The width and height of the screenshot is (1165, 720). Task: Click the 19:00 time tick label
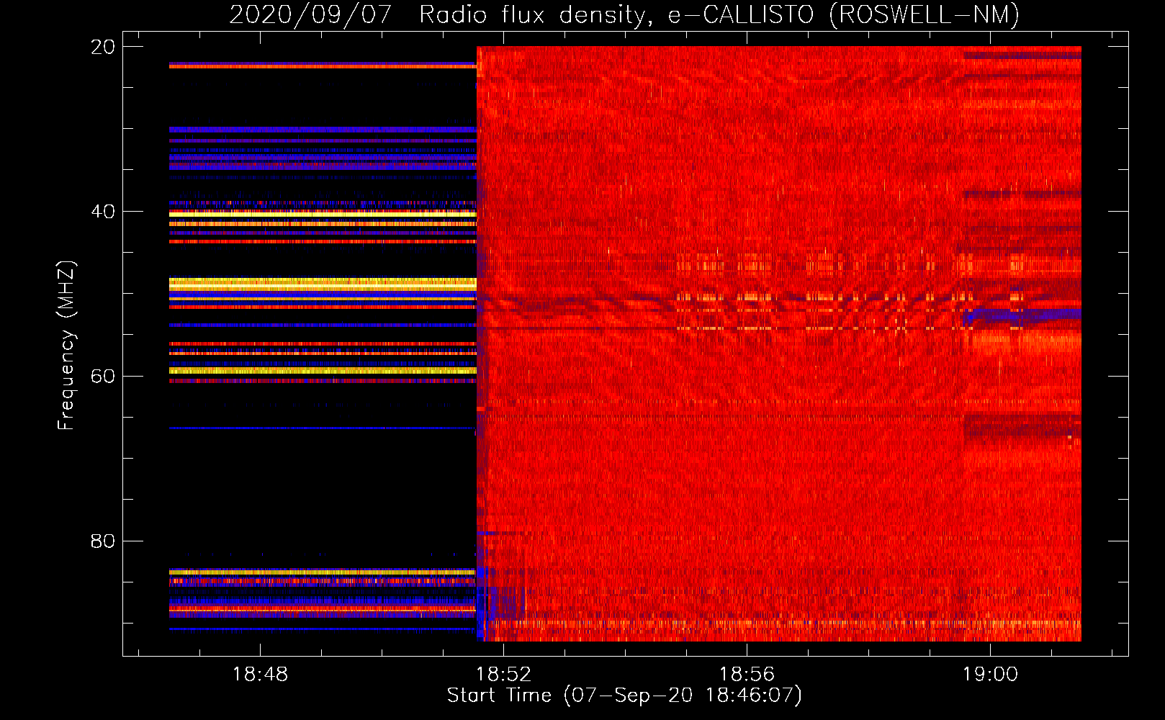pyautogui.click(x=990, y=674)
